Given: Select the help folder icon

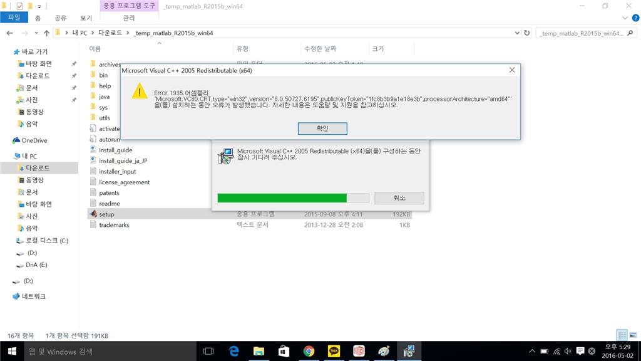Looking at the screenshot, I should click(93, 85).
